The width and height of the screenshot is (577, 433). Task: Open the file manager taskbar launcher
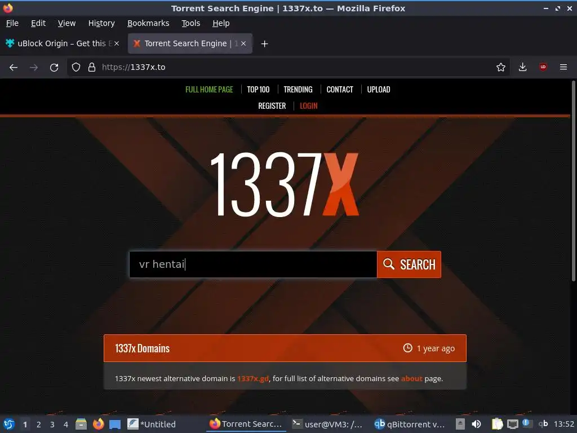coord(81,424)
